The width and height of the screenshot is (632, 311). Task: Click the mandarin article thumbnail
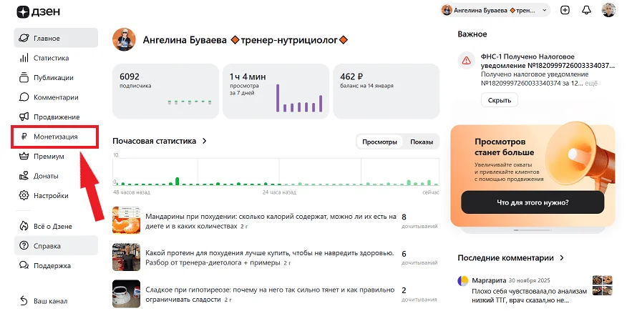(x=126, y=220)
